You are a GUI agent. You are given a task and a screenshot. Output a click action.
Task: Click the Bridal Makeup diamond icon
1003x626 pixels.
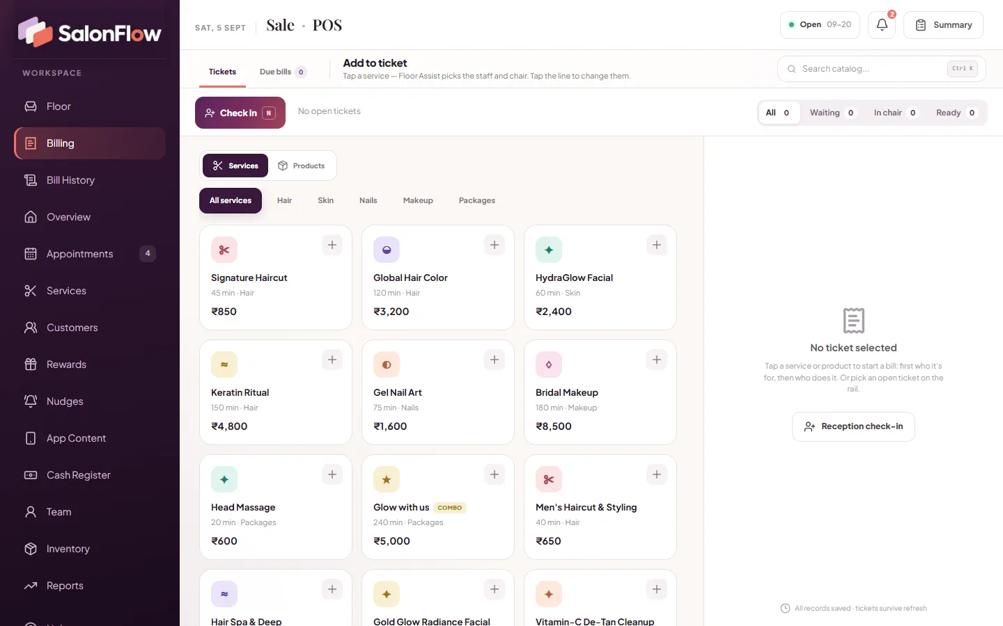click(549, 364)
